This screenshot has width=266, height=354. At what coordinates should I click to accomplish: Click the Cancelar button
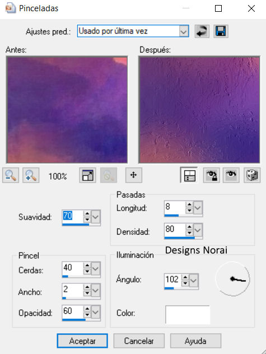(x=139, y=341)
